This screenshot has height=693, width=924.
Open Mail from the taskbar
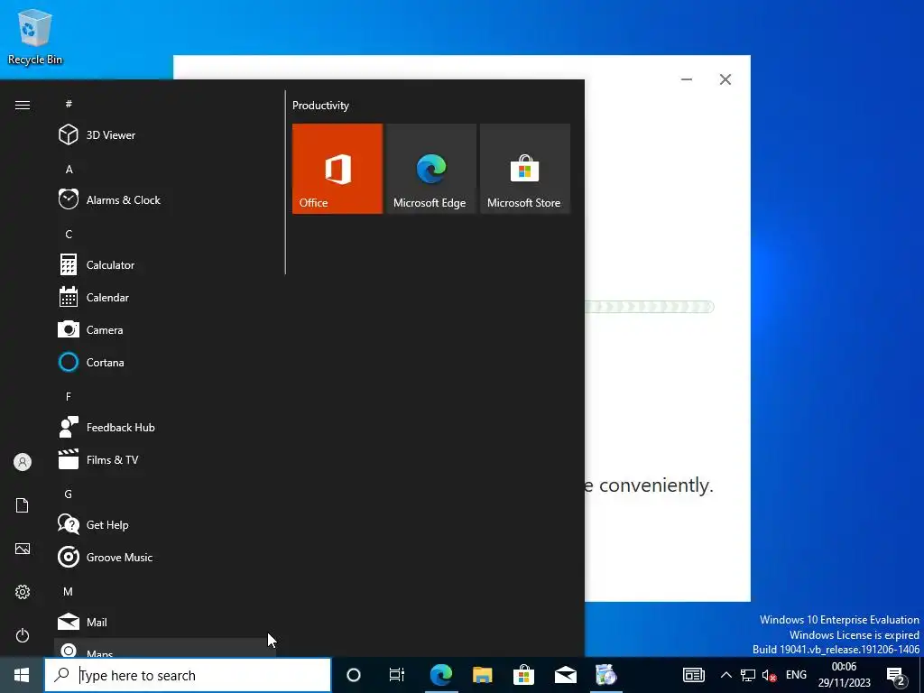pos(565,675)
